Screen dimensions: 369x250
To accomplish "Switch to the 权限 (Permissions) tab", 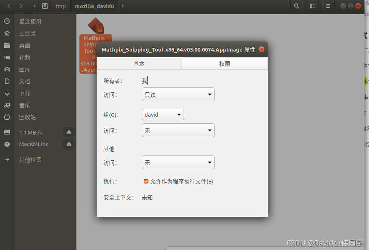I will 225,64.
